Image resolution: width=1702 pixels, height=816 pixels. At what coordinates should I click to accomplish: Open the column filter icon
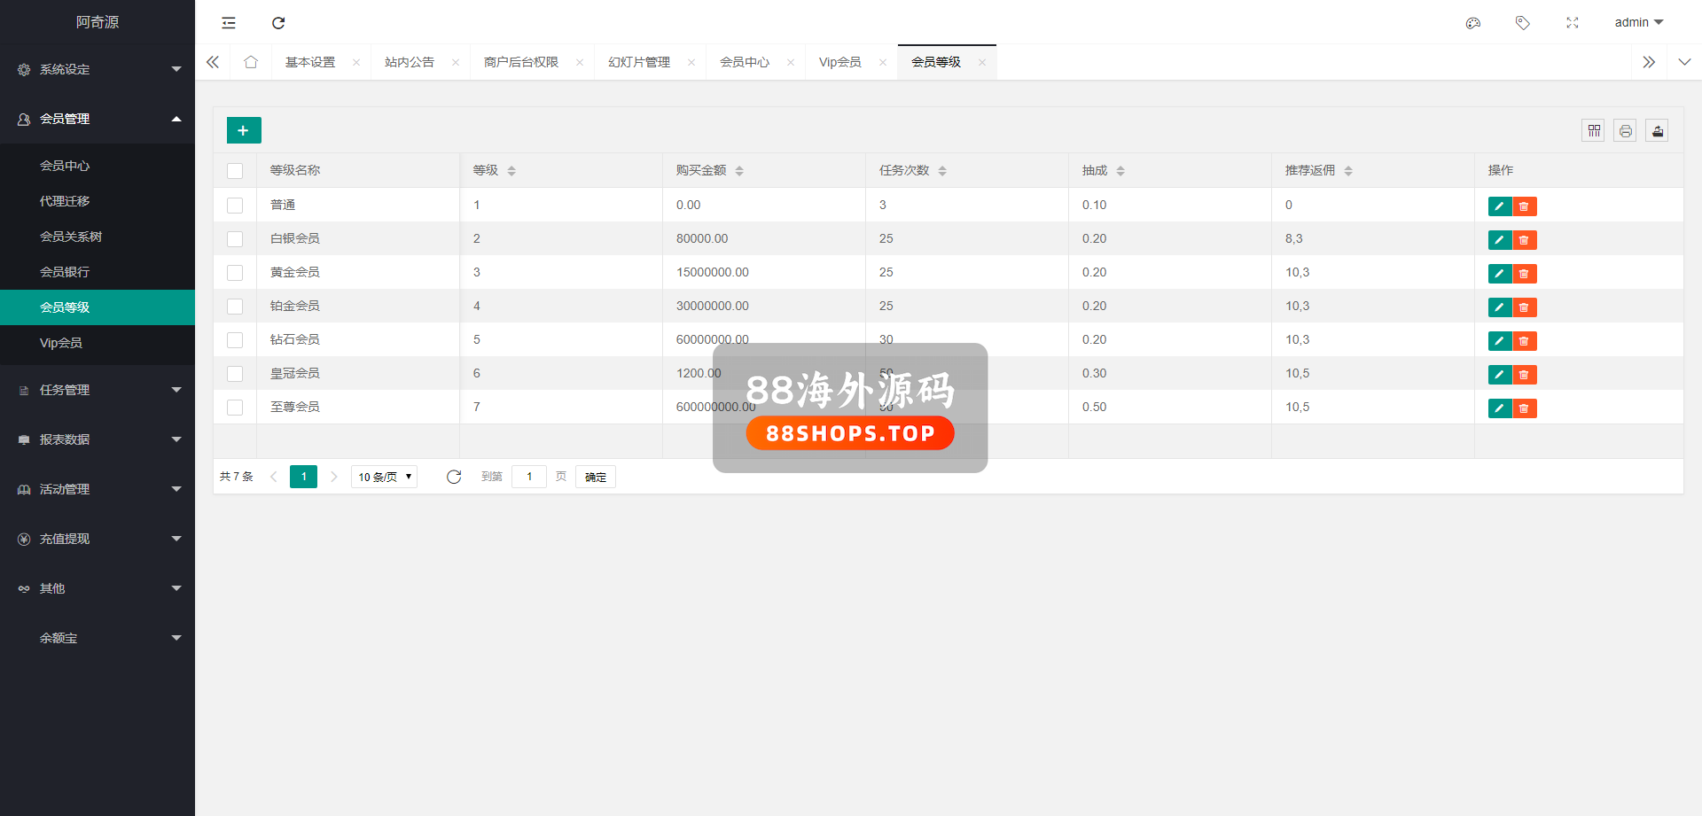1594,131
